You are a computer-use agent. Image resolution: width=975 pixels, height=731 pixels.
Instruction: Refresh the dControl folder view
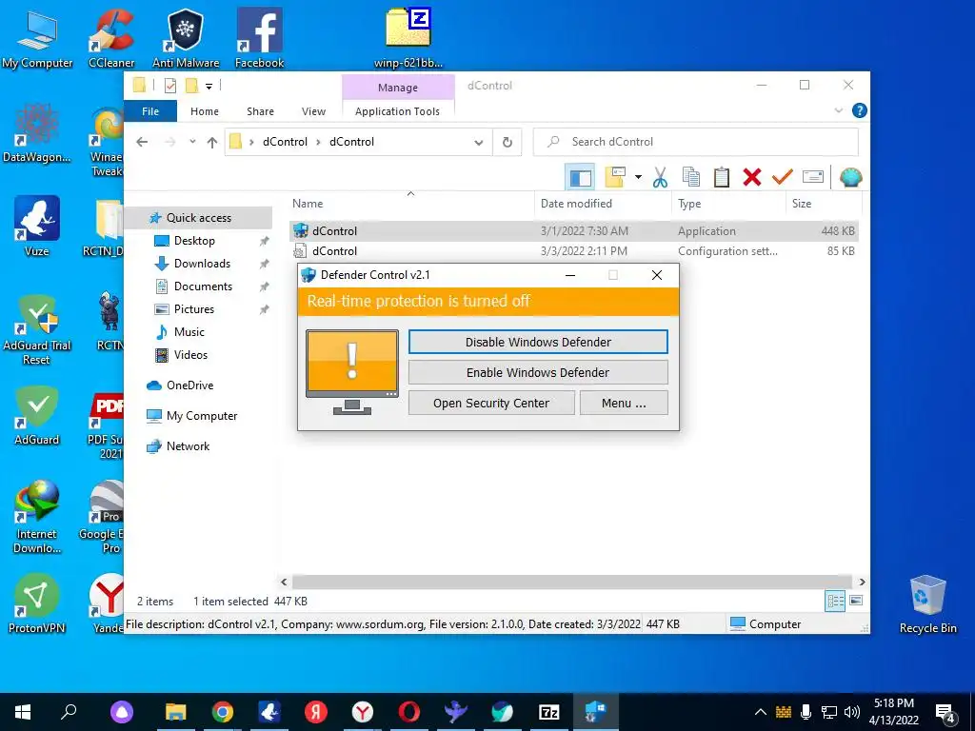(x=507, y=143)
